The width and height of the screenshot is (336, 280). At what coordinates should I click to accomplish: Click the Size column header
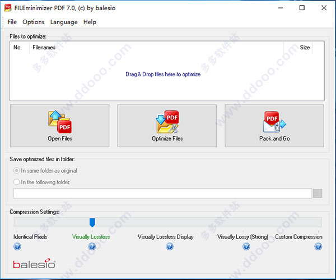coord(298,48)
